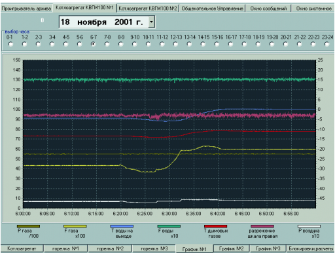Click the yellow F газа legend swatch
The height and width of the screenshot is (253, 335).
point(75,226)
